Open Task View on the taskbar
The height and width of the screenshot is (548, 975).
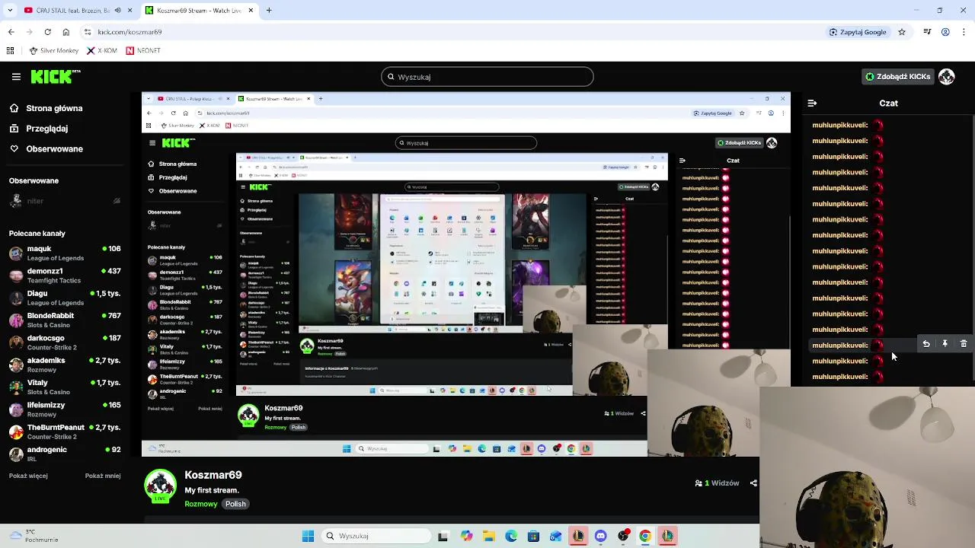pyautogui.click(x=443, y=536)
